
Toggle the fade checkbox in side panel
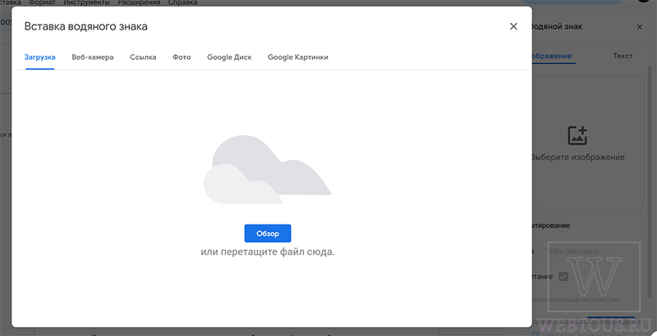[x=563, y=277]
